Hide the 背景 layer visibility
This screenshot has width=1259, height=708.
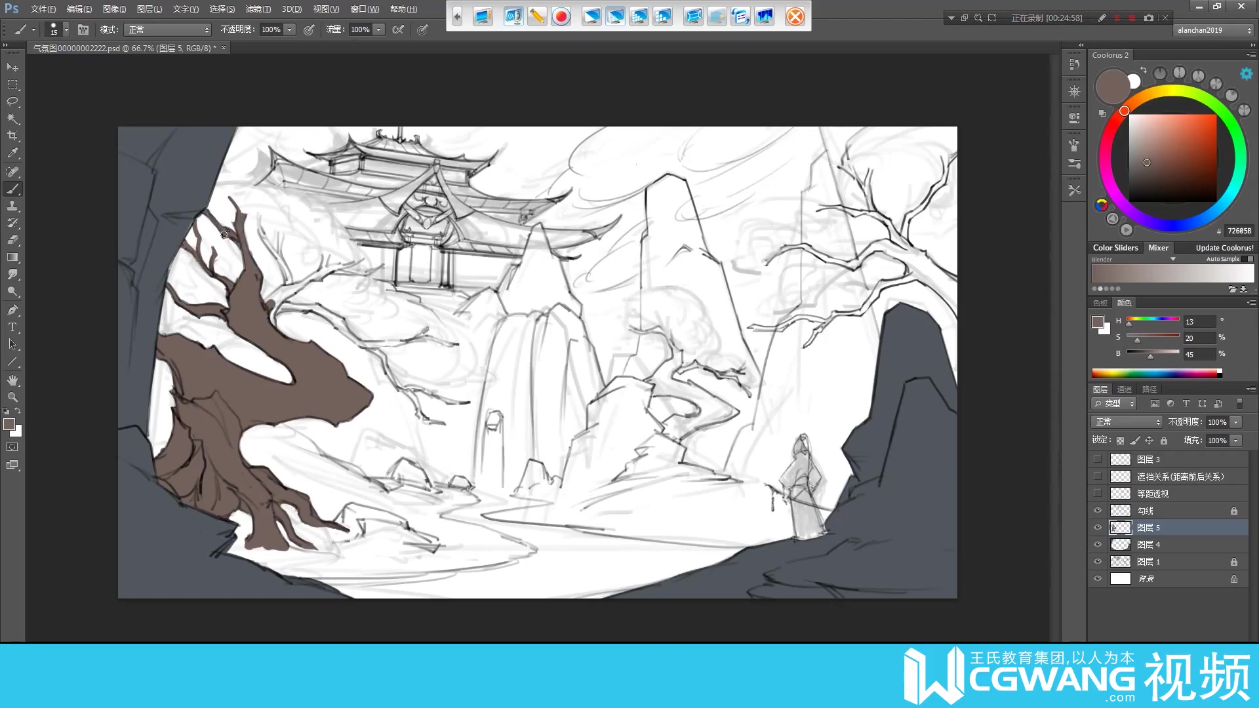pos(1098,579)
